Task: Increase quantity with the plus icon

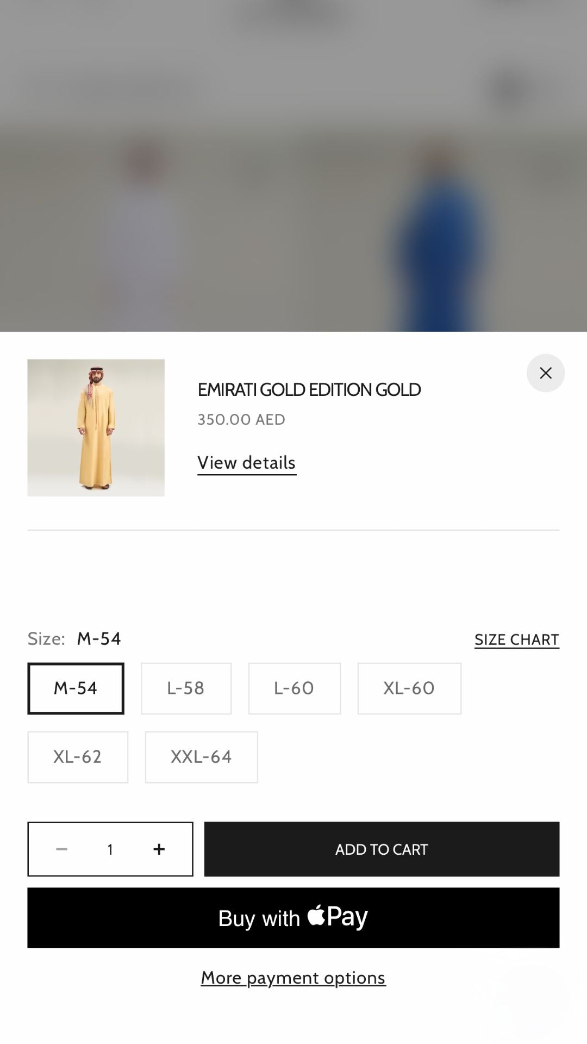Action: (159, 849)
